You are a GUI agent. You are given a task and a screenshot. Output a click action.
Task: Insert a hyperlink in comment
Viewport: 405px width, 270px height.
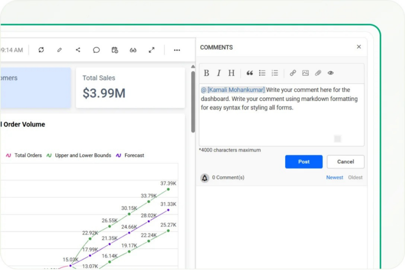click(x=293, y=73)
